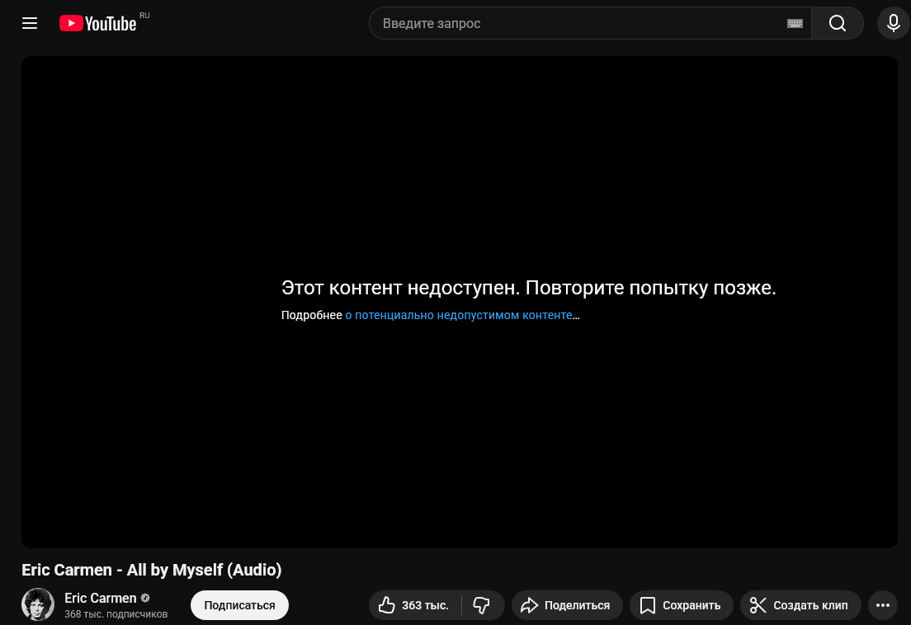The height and width of the screenshot is (625, 911).
Task: Open the hamburger guide menu
Action: coord(30,23)
